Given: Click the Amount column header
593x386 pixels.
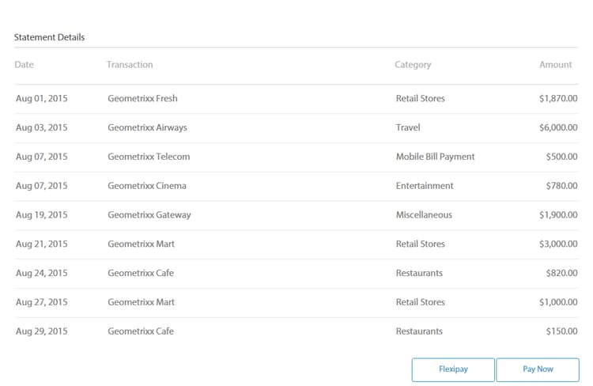Looking at the screenshot, I should [x=555, y=65].
